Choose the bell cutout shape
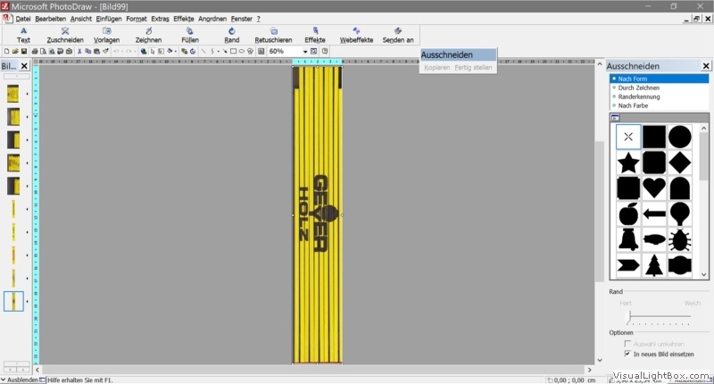714x384 pixels. pos(628,239)
